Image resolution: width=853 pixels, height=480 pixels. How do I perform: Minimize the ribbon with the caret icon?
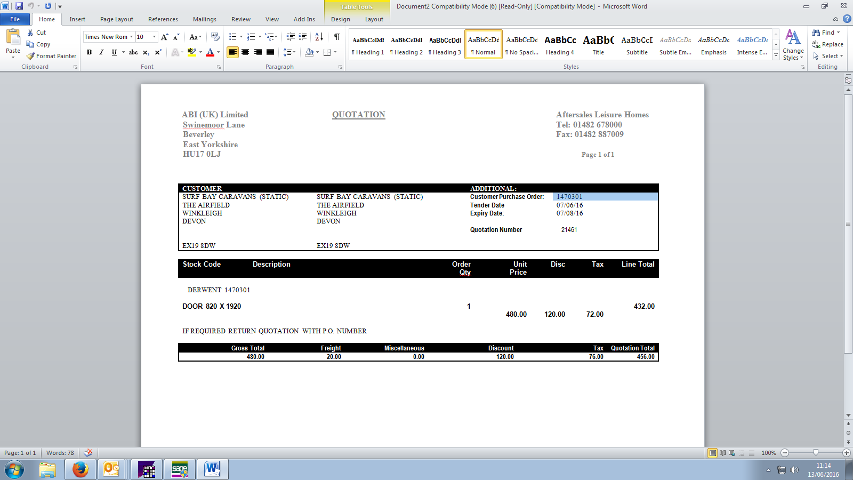pyautogui.click(x=835, y=19)
